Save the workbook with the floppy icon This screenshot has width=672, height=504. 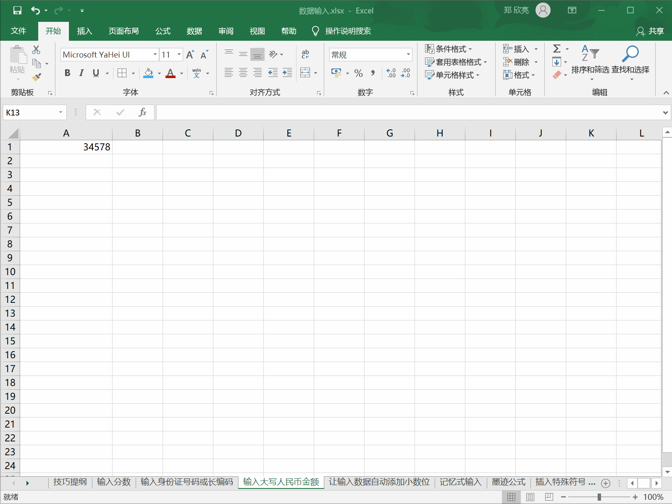(x=17, y=10)
